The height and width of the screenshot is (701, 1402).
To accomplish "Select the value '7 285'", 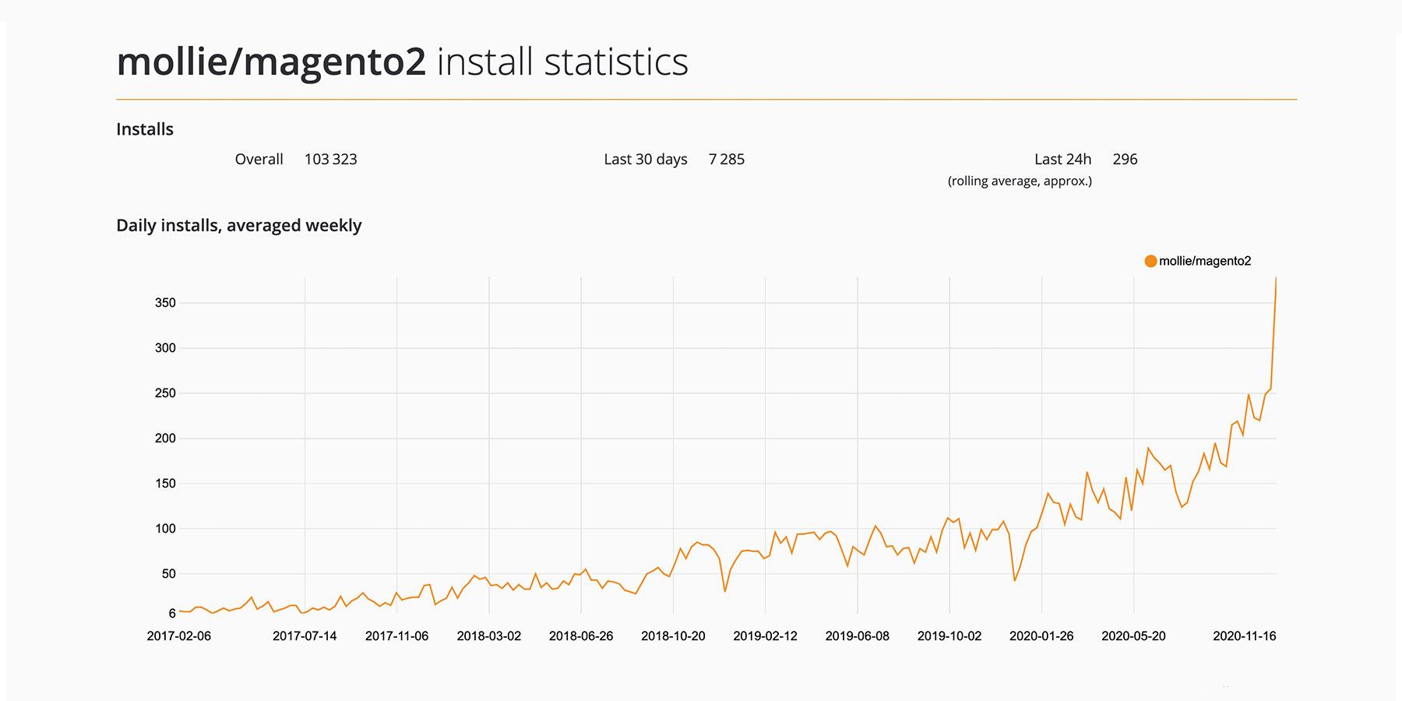I will point(727,159).
